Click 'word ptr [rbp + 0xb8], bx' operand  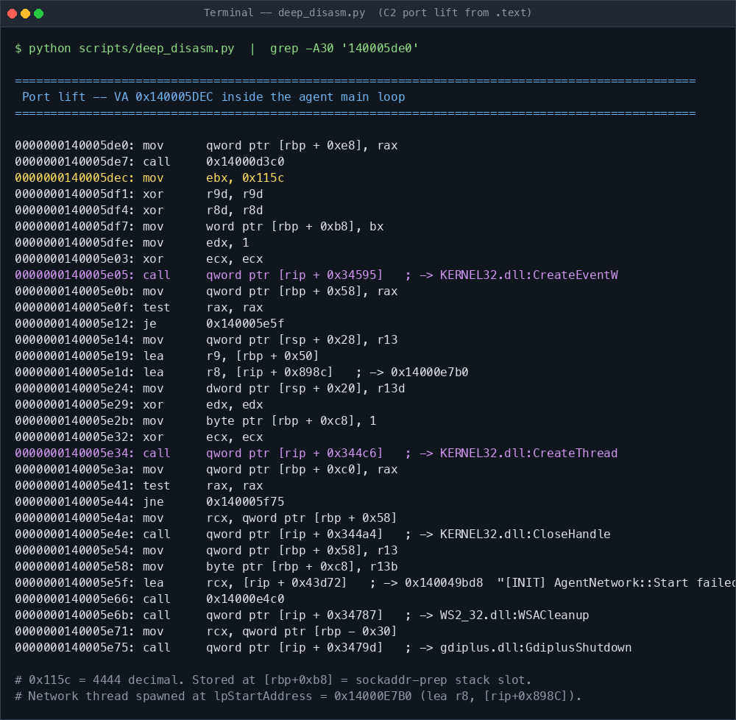click(x=295, y=226)
